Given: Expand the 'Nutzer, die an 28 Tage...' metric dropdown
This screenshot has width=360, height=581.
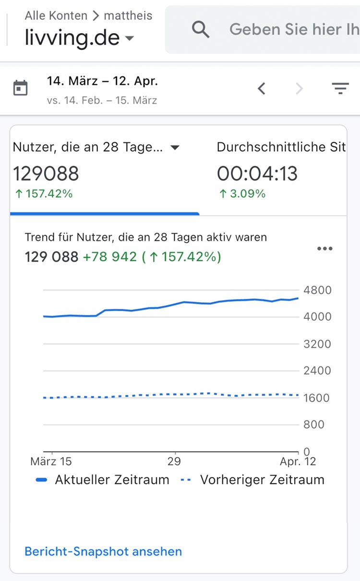Looking at the screenshot, I should click(x=175, y=148).
